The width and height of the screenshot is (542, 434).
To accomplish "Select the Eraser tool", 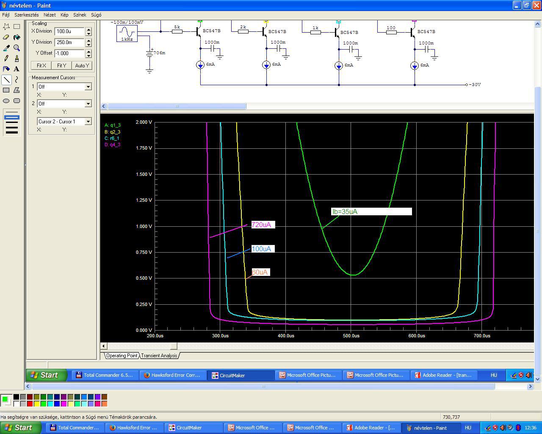I will click(x=6, y=37).
